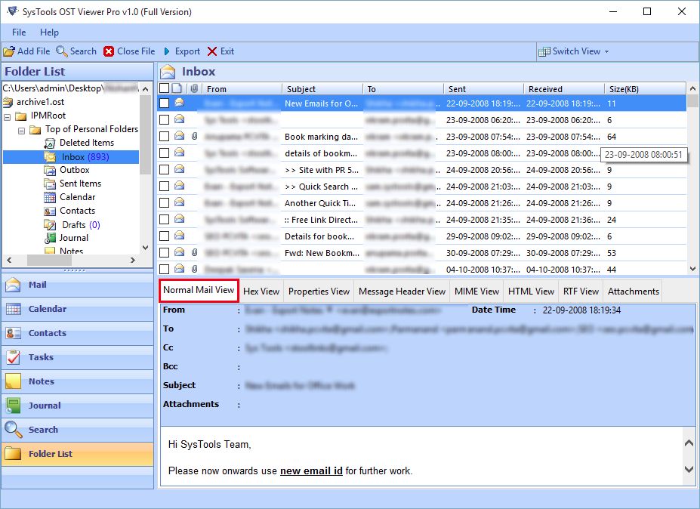Click folder tree scroll-right arrow

tap(133, 260)
